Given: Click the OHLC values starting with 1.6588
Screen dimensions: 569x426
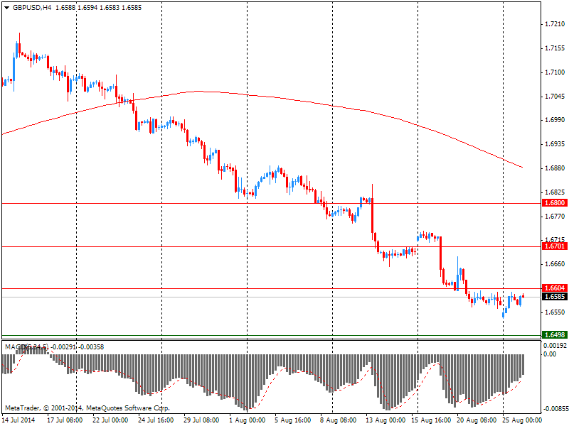Looking at the screenshot, I should 98,8.
